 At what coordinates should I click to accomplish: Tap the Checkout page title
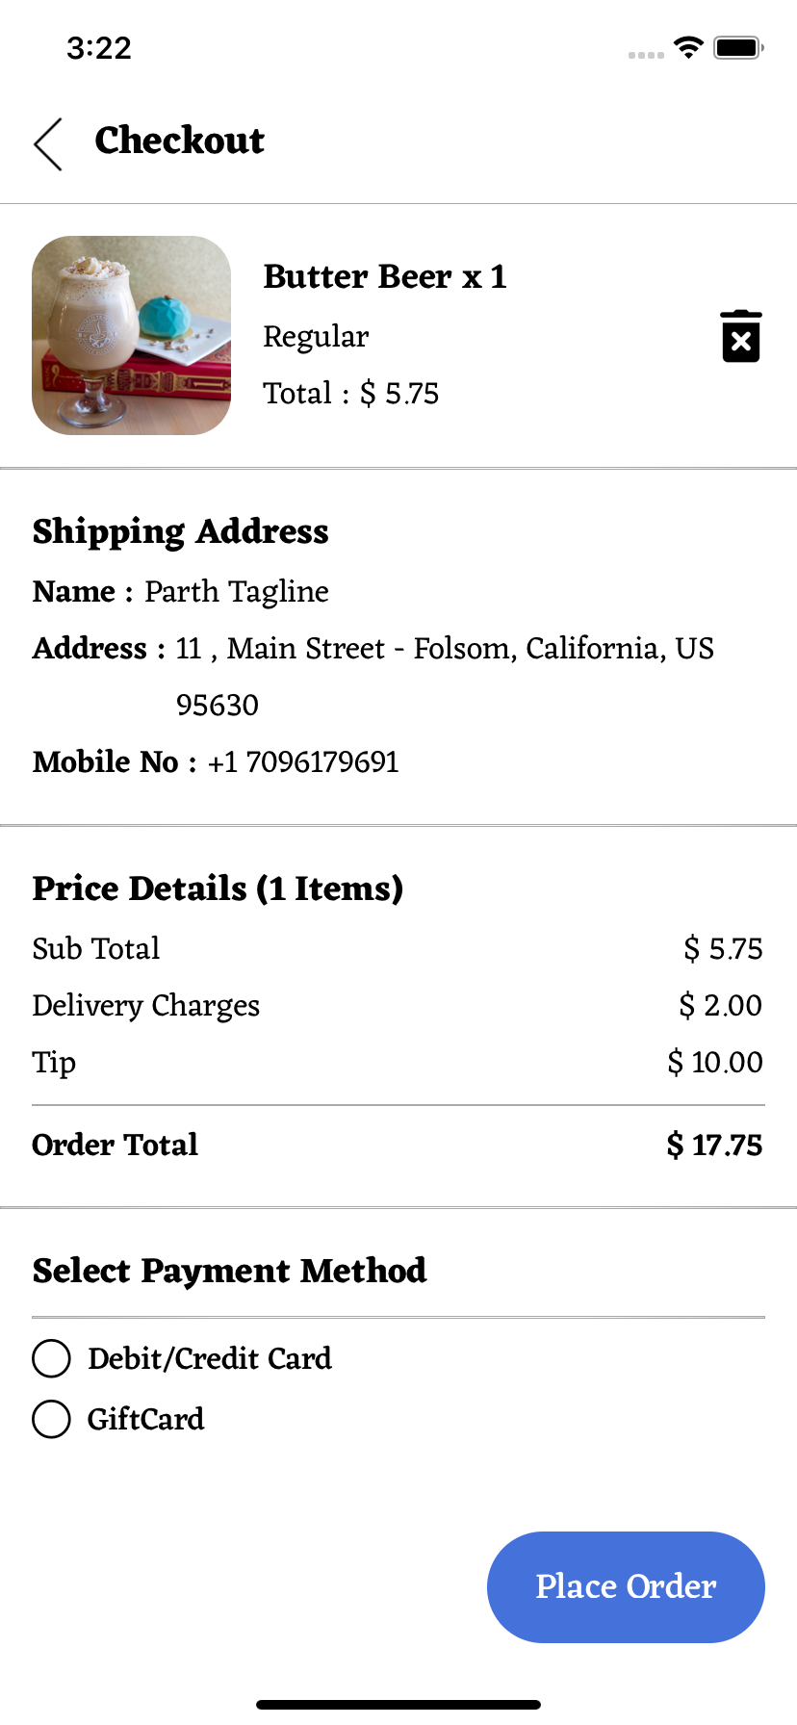(x=179, y=141)
